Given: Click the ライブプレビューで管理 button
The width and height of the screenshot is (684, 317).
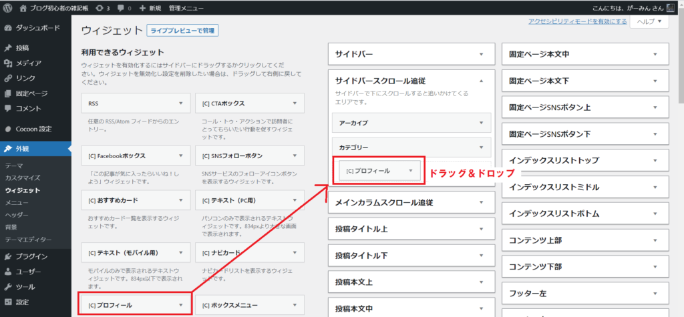Looking at the screenshot, I should [182, 31].
